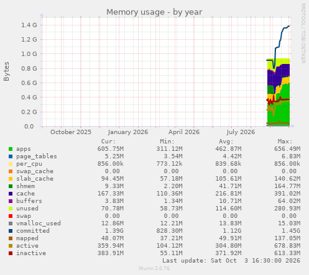Click the 'unused' legend label
The width and height of the screenshot is (309, 275).
tap(27, 209)
